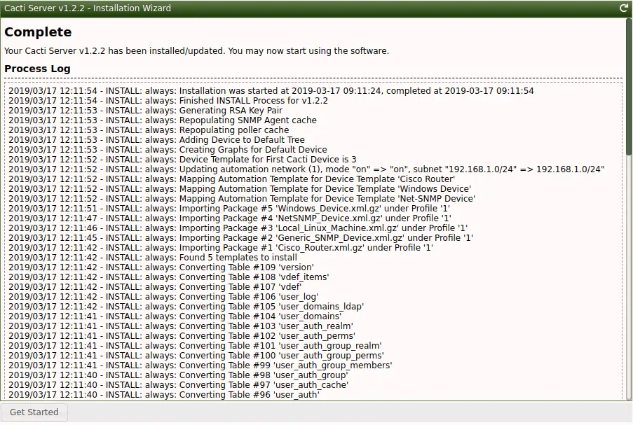Select the 'Process Log' heading
Viewport: 633px width, 425px height.
coord(38,69)
